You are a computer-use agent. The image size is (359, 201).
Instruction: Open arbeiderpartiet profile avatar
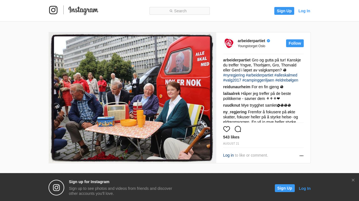[x=229, y=43]
